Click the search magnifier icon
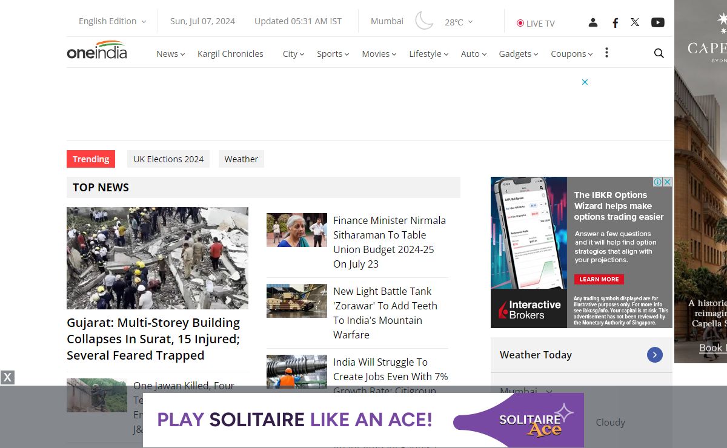 [659, 53]
